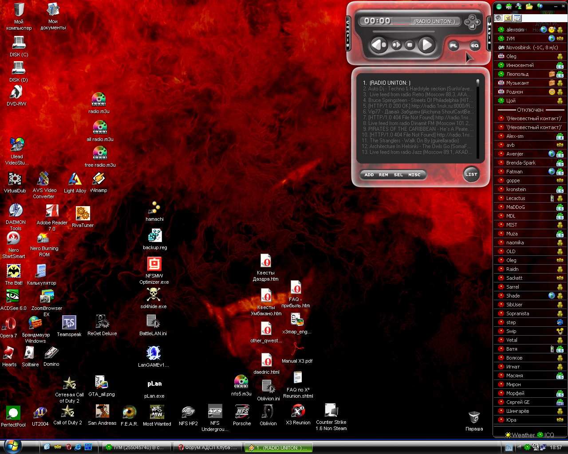Open the DAEMON Tools desktop icon

(x=16, y=214)
